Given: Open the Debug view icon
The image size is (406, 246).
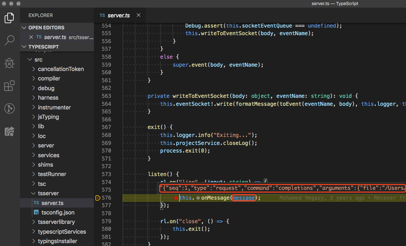Looking at the screenshot, I should click(x=9, y=63).
